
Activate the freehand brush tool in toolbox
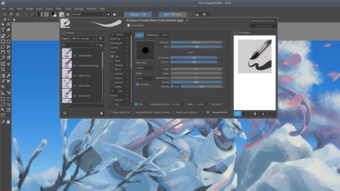click(x=3, y=36)
